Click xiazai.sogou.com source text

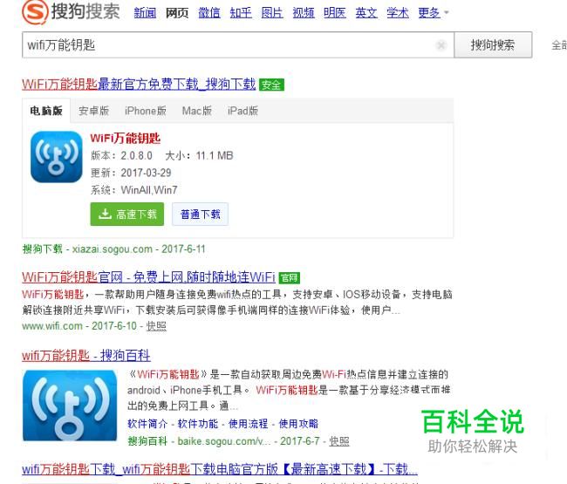coord(113,249)
